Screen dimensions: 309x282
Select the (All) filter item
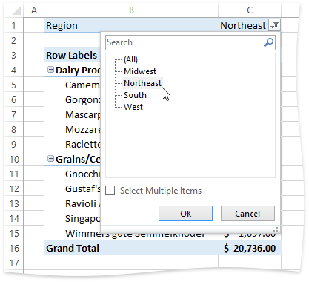[x=130, y=59]
